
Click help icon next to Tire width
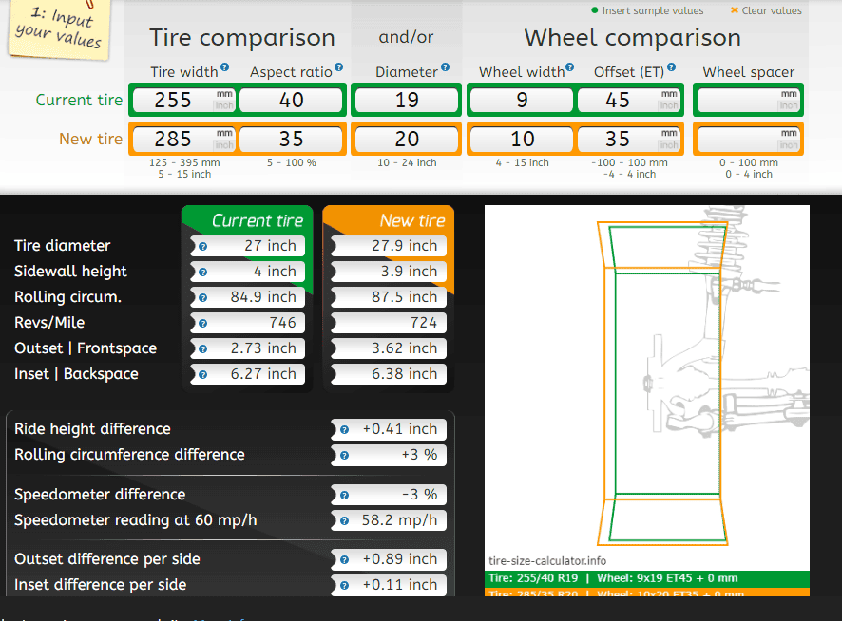(225, 67)
